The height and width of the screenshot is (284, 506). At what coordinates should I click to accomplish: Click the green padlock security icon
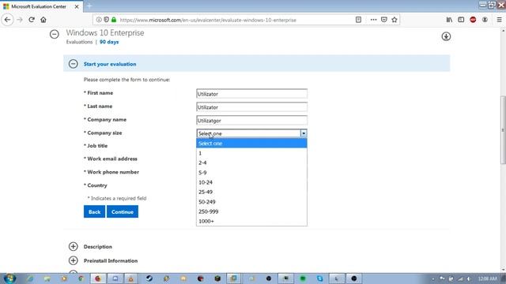pos(114,20)
